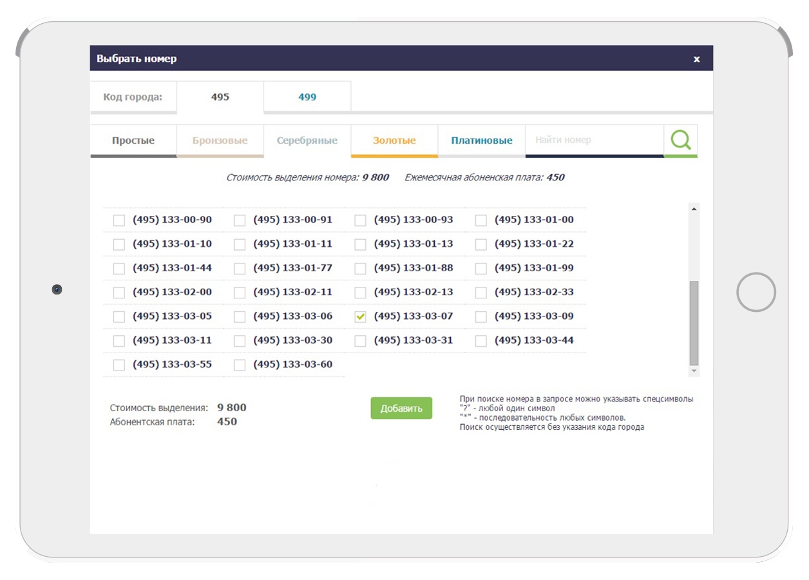This screenshot has height=580, width=809.
Task: Check number (495) 133-02-11
Action: click(x=240, y=293)
